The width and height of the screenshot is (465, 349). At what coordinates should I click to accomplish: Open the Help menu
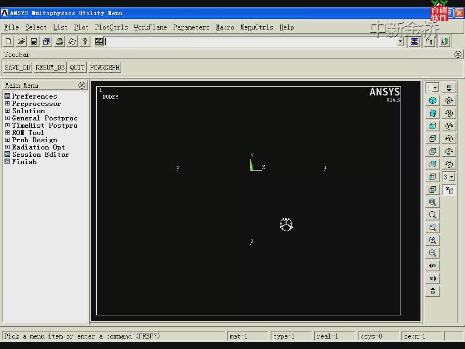pyautogui.click(x=287, y=27)
